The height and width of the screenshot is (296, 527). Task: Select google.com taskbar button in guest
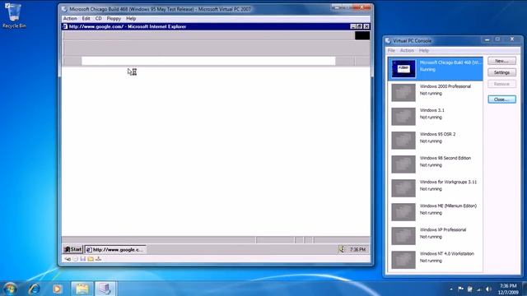tap(115, 249)
